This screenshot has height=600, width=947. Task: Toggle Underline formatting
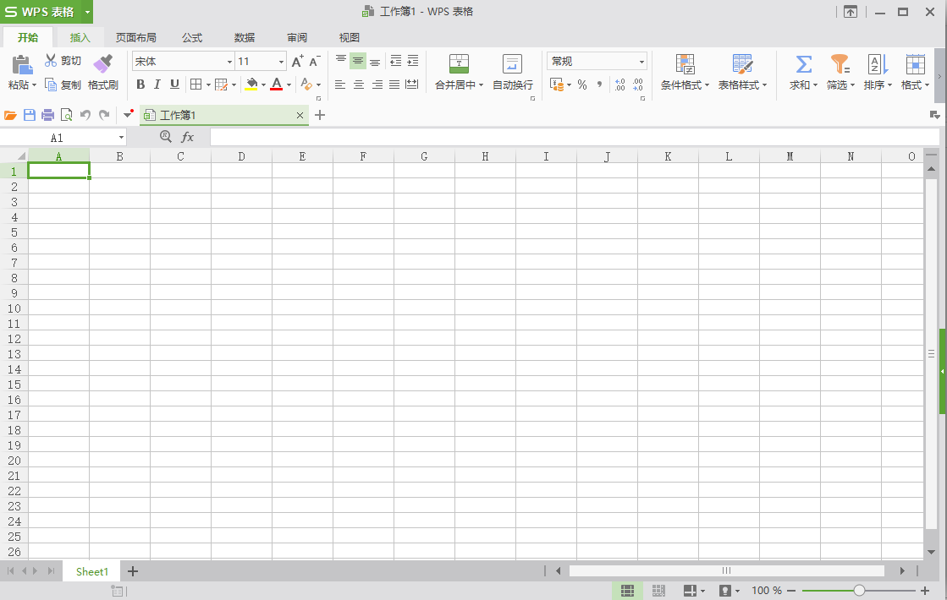174,85
